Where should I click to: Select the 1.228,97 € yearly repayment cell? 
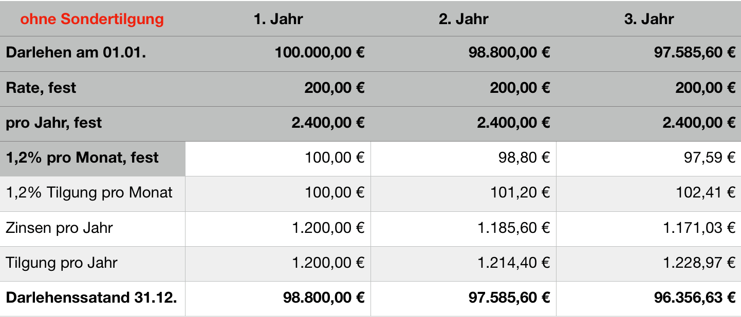tap(699, 263)
